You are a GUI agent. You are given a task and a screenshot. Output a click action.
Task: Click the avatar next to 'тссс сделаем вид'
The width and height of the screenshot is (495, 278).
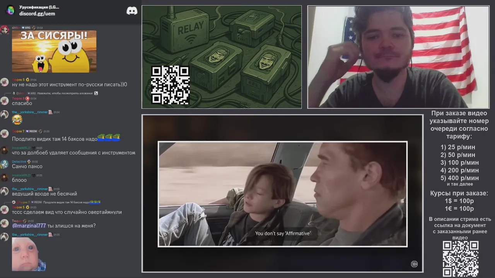(5, 210)
